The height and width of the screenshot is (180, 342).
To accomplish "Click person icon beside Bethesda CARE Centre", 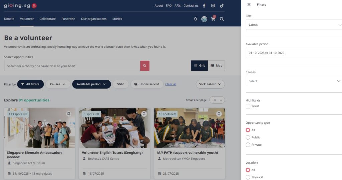I will pos(84,159).
